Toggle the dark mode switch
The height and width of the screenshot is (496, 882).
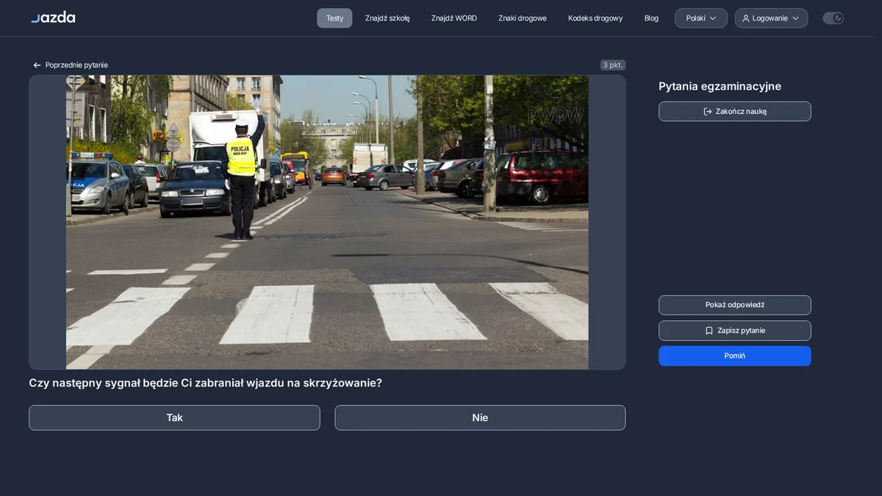pos(833,18)
